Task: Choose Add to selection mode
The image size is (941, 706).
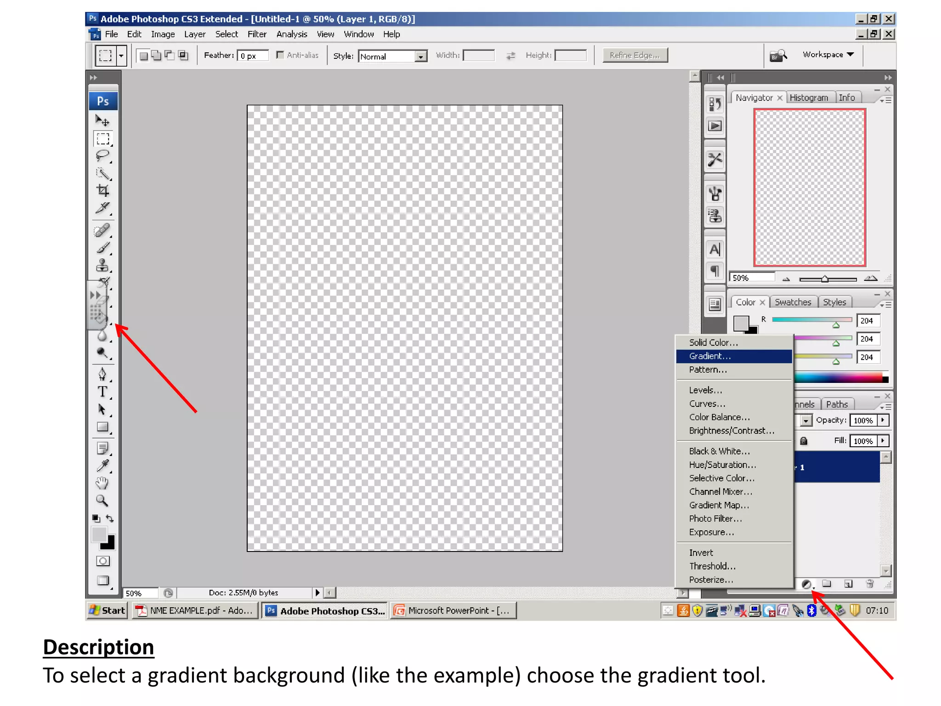Action: [156, 56]
